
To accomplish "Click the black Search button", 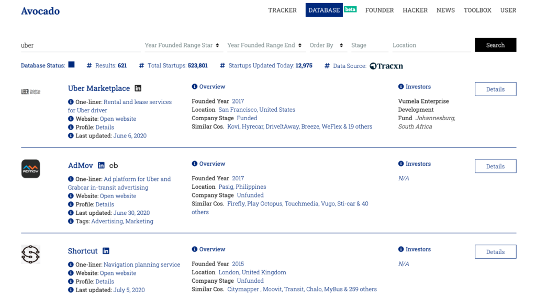I will 495,45.
